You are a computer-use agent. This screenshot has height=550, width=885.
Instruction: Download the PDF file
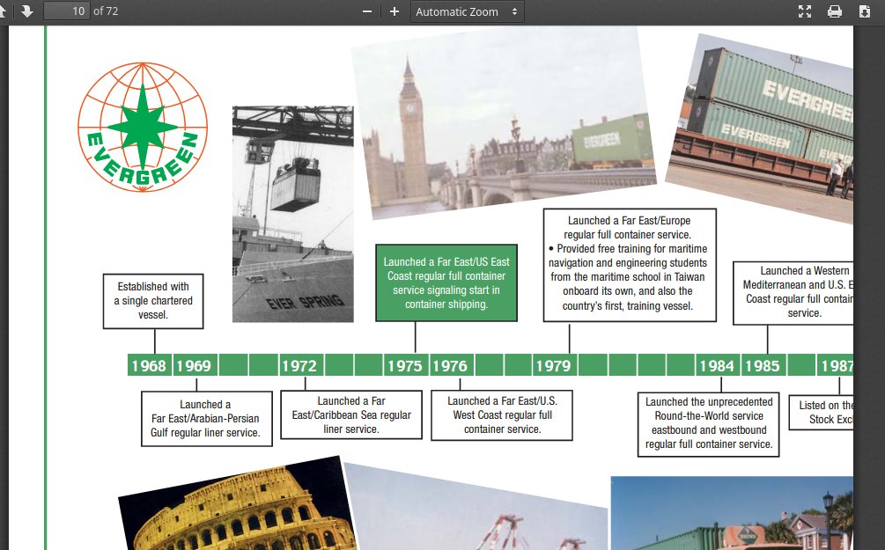[864, 11]
